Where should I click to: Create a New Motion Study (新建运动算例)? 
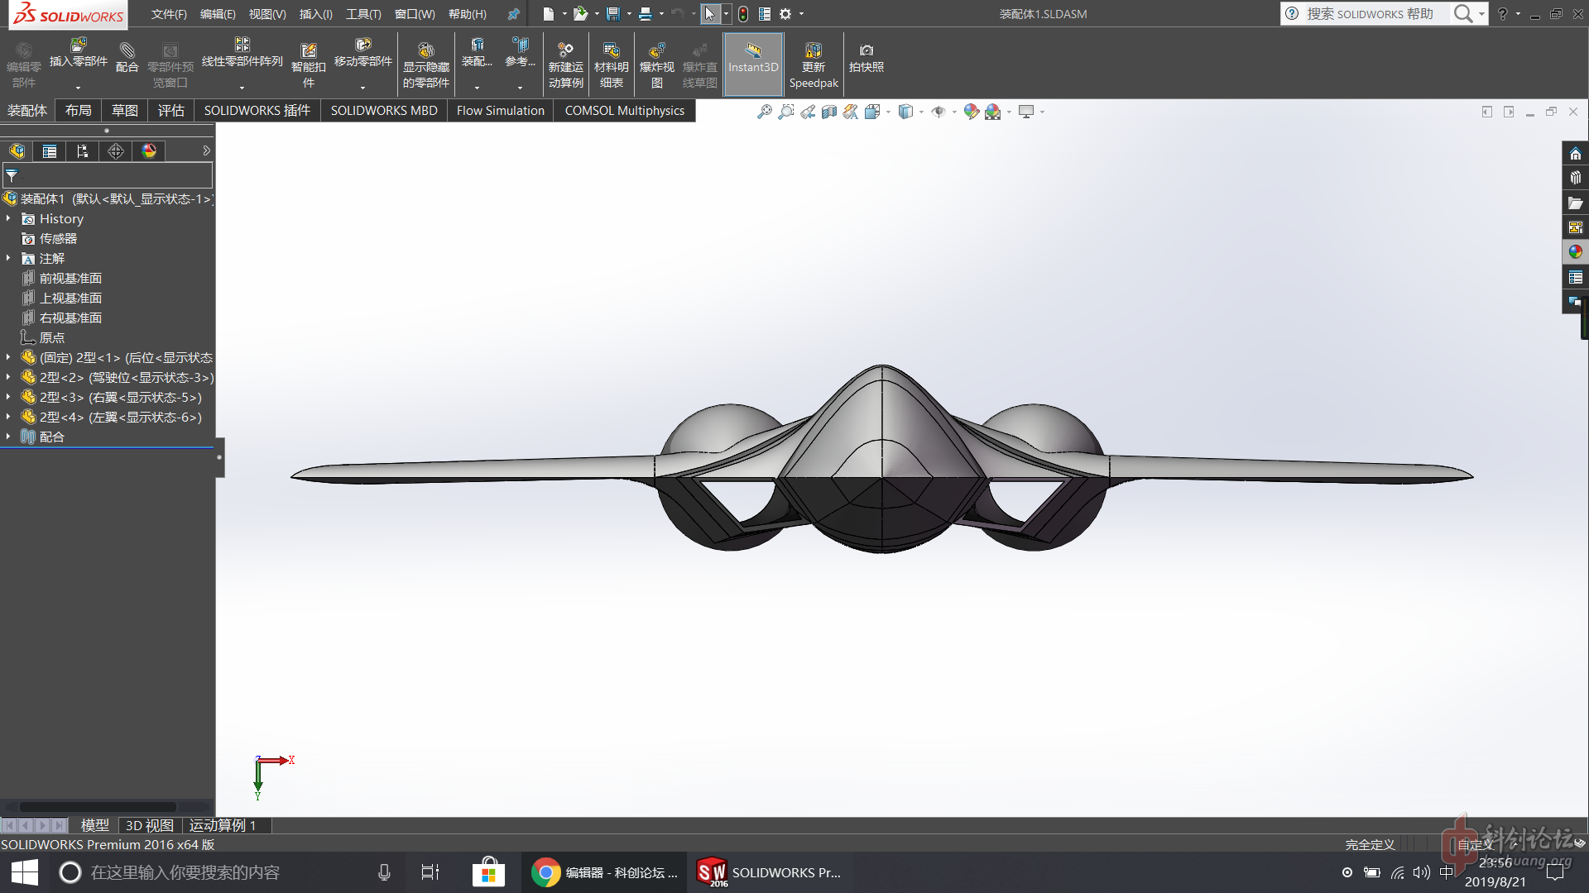tap(565, 64)
